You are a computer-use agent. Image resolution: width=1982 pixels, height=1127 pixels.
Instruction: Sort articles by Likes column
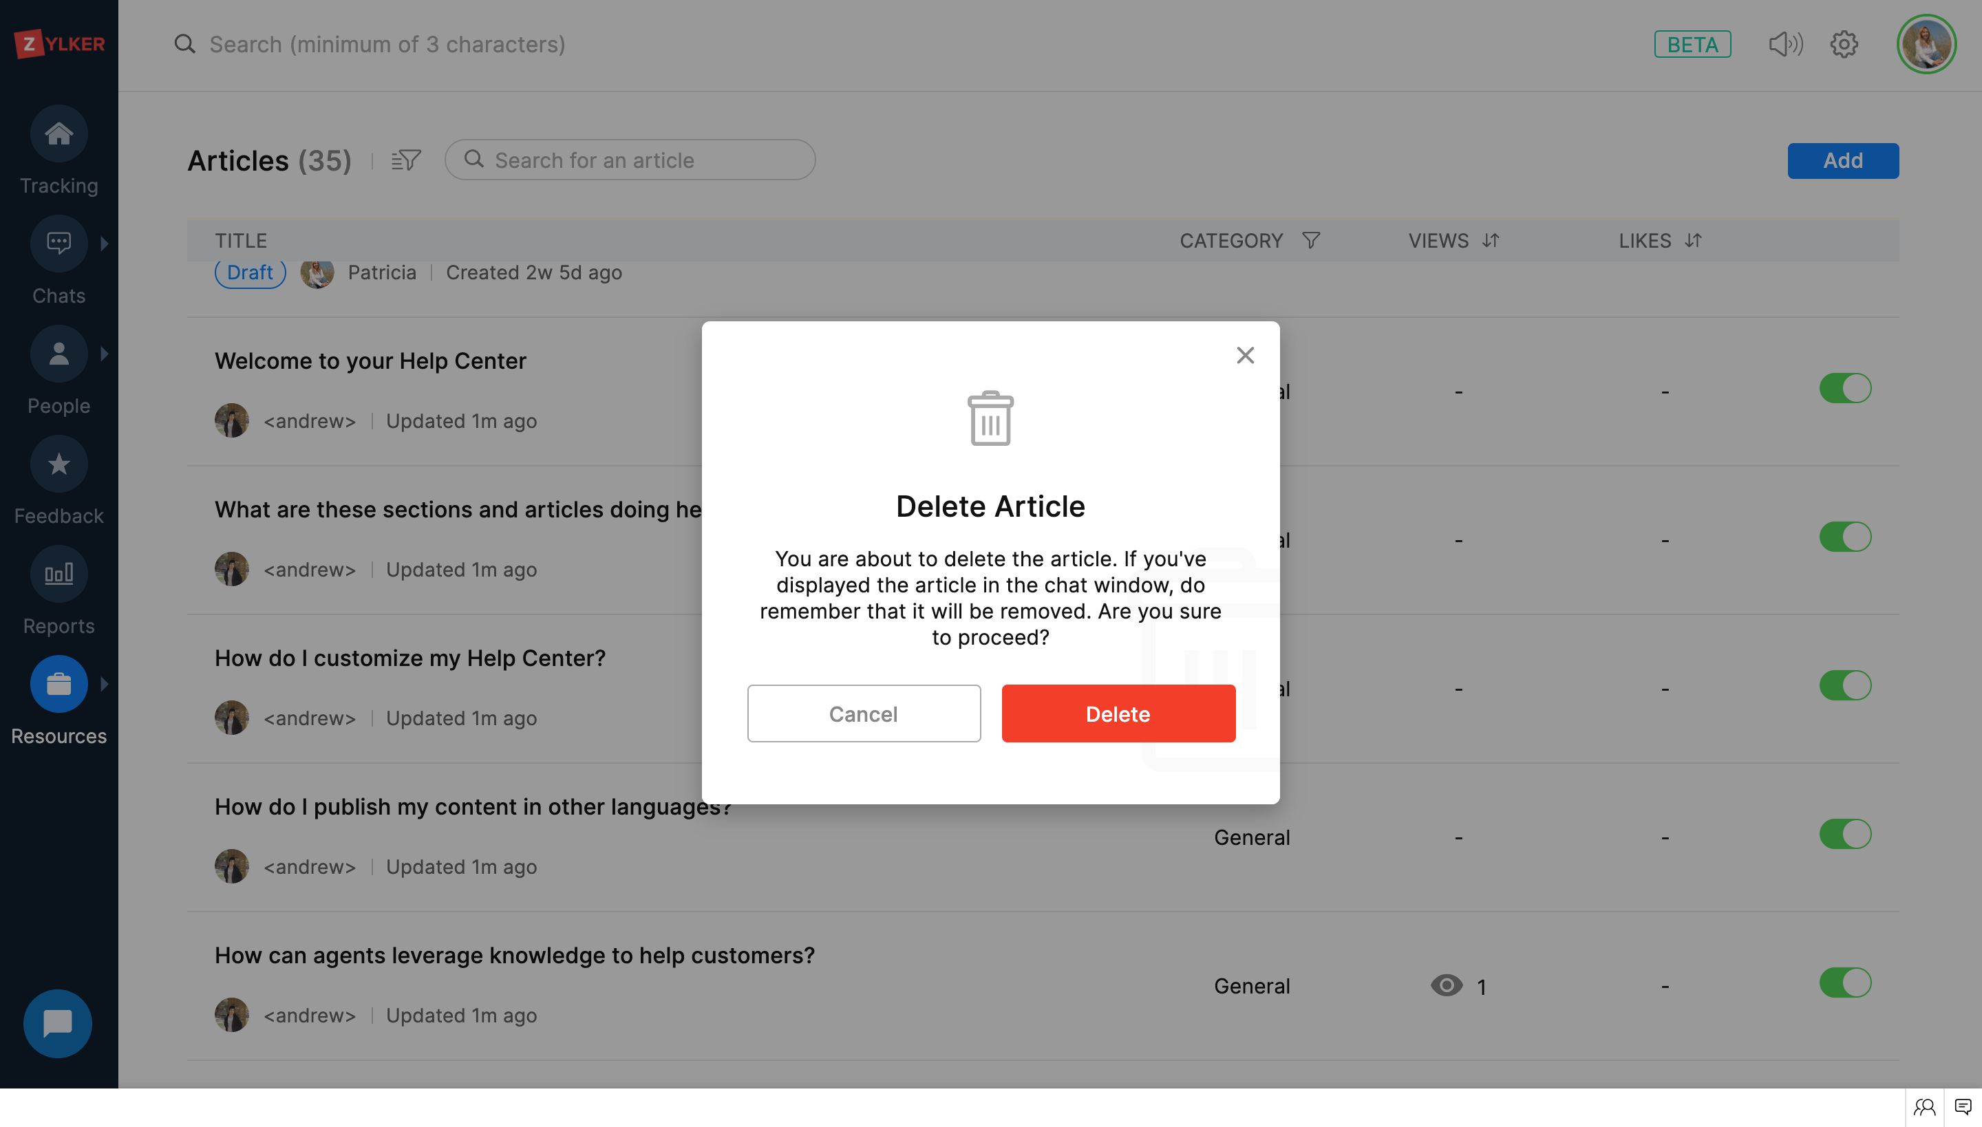1693,241
